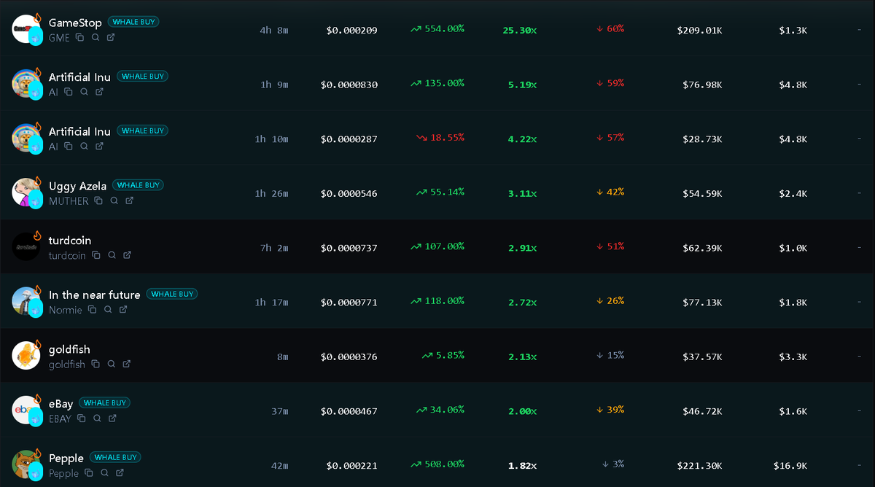875x487 pixels.
Task: Copy the turdcoin token address
Action: [x=96, y=255]
